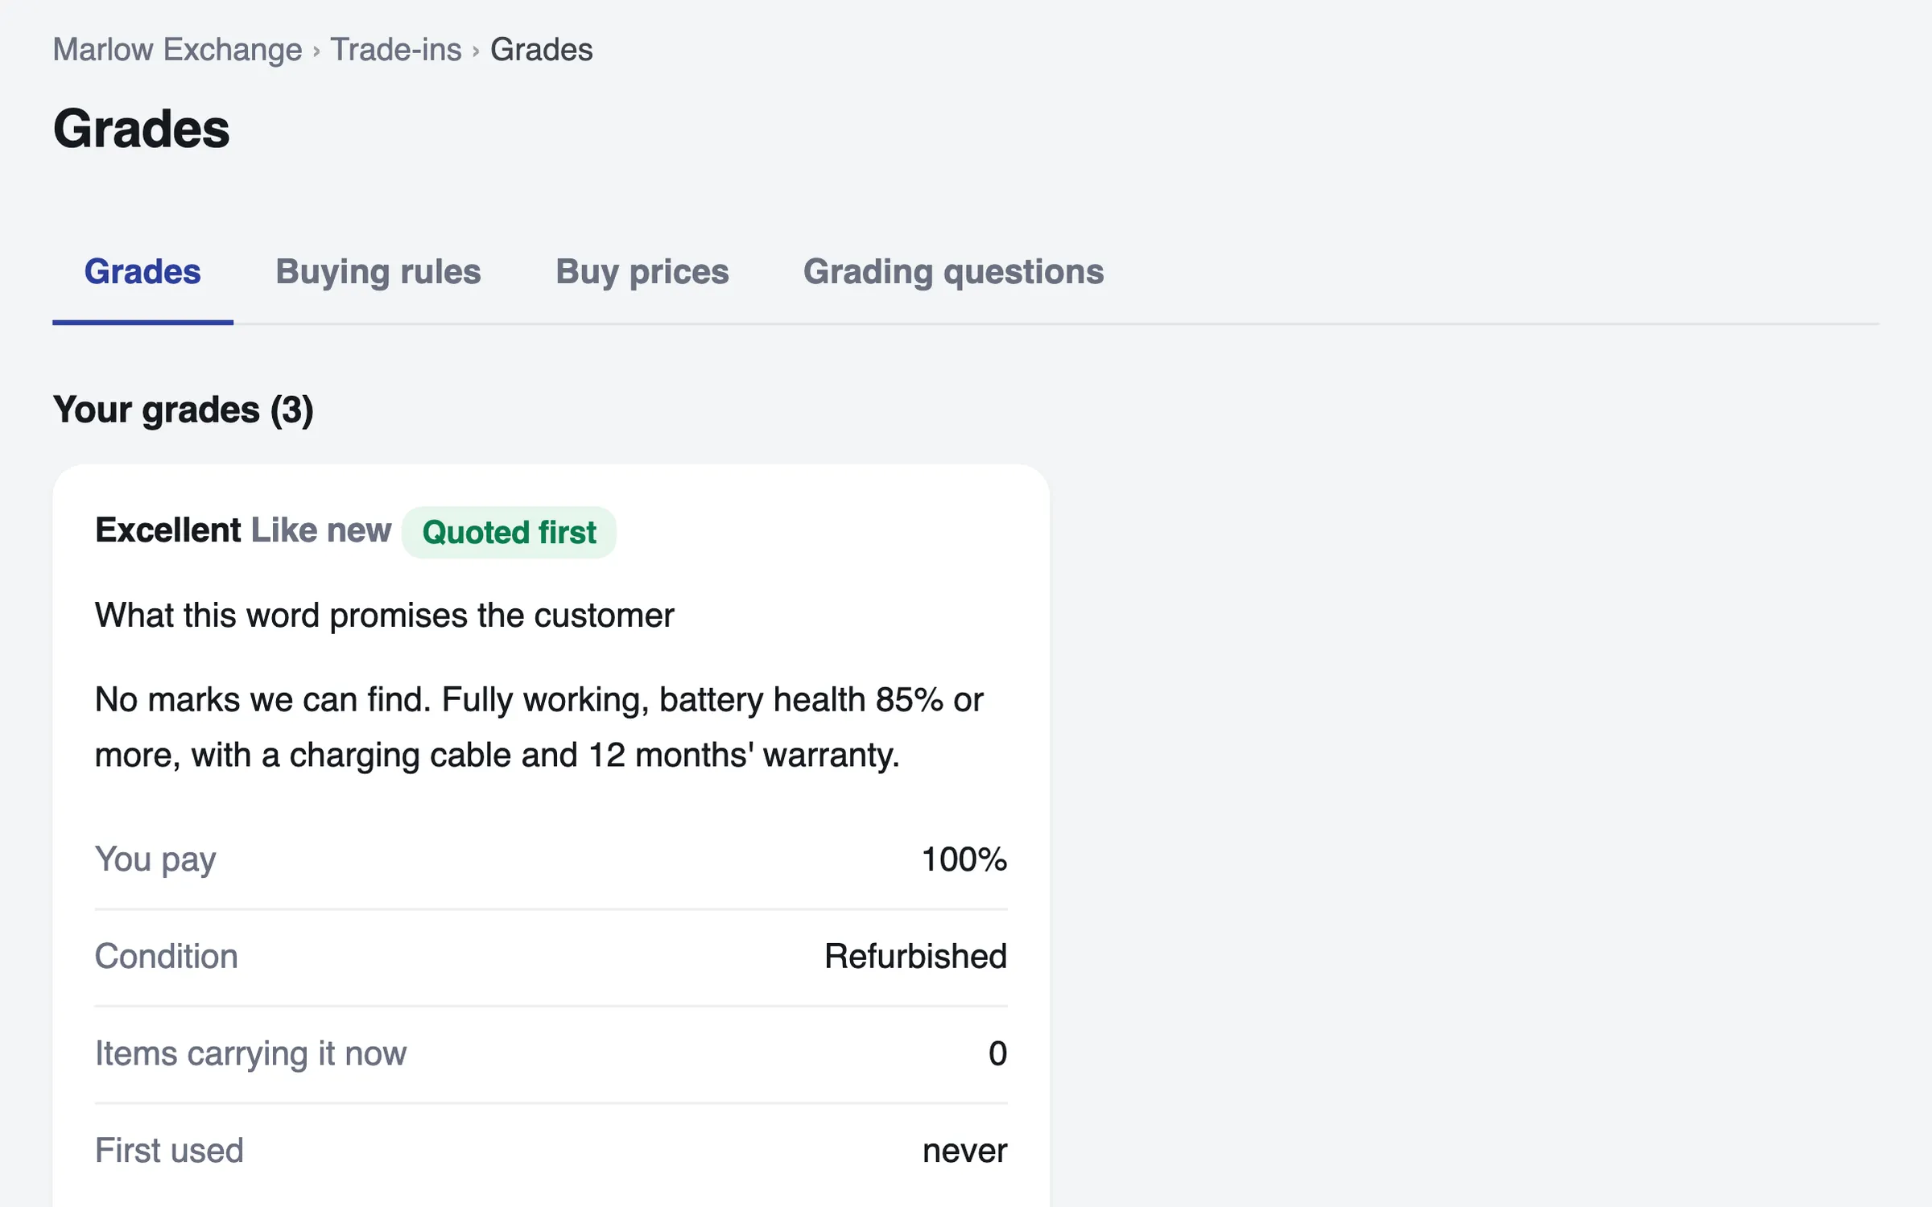
Task: Click the 'No marks we can find' description
Action: 539,727
